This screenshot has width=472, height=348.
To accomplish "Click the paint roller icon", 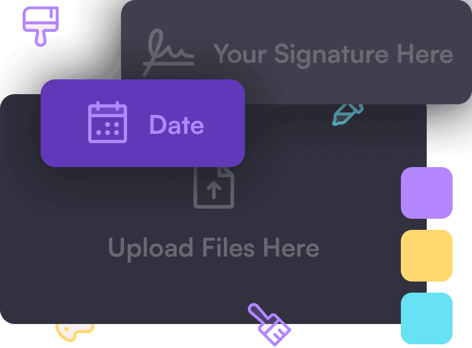I will coord(41,26).
